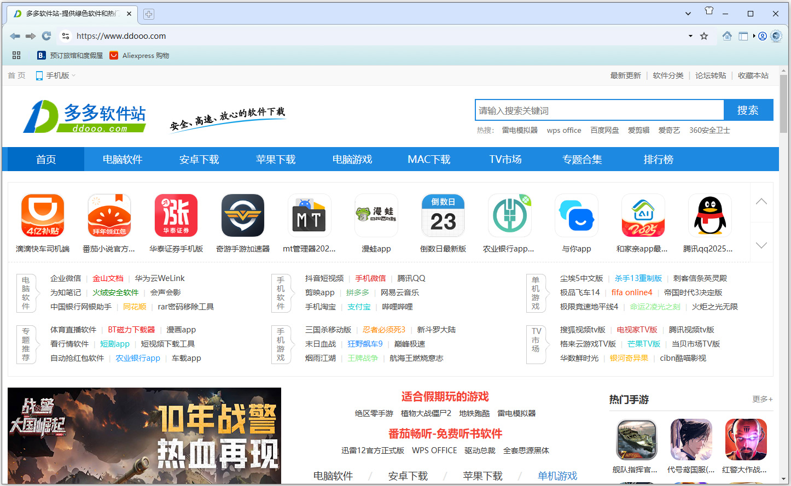Viewport: 791px width, 486px height.
Task: Open the user profile icon in toolbar
Action: tap(763, 36)
